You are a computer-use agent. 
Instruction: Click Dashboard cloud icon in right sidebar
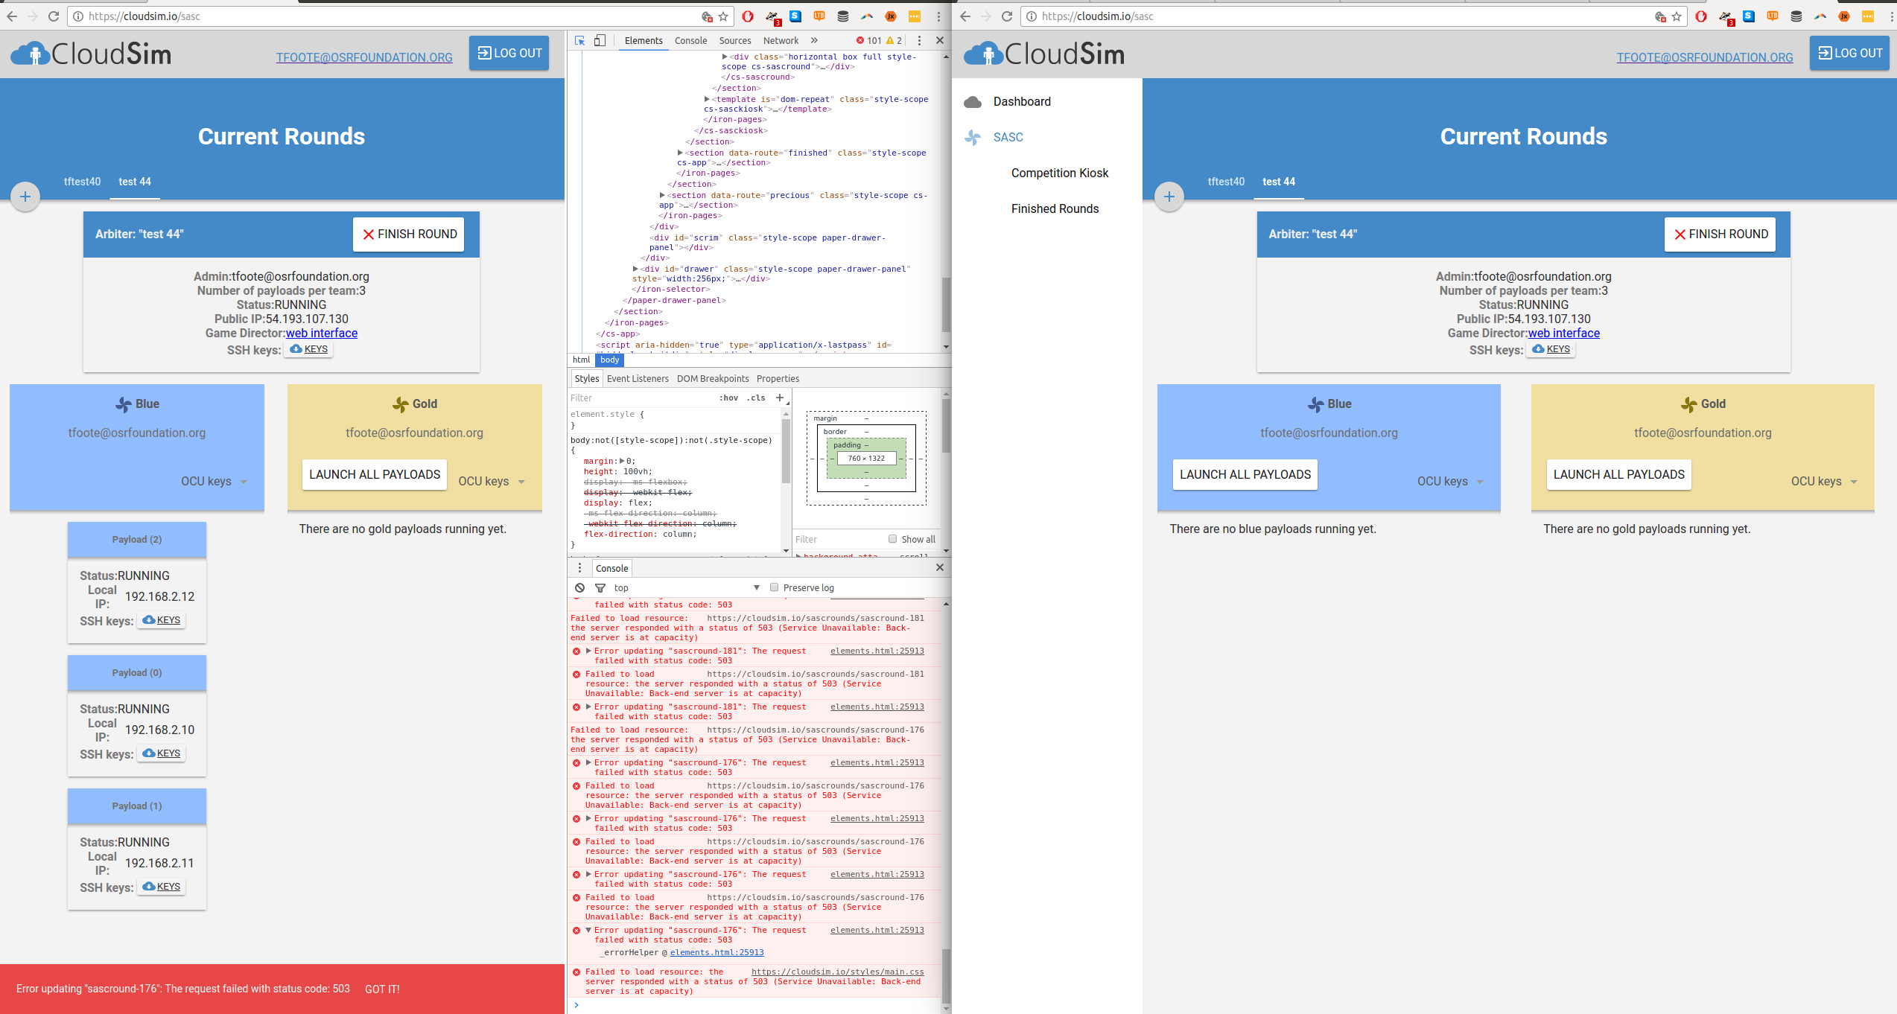(x=973, y=102)
